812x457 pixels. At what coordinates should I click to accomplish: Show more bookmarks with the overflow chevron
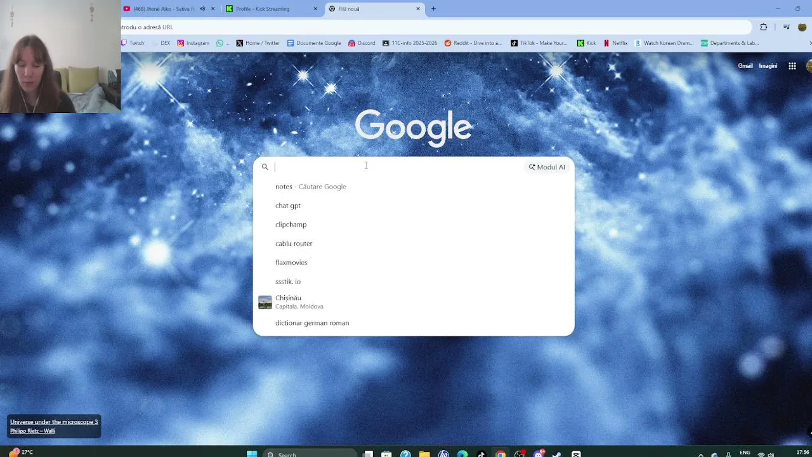(x=809, y=43)
